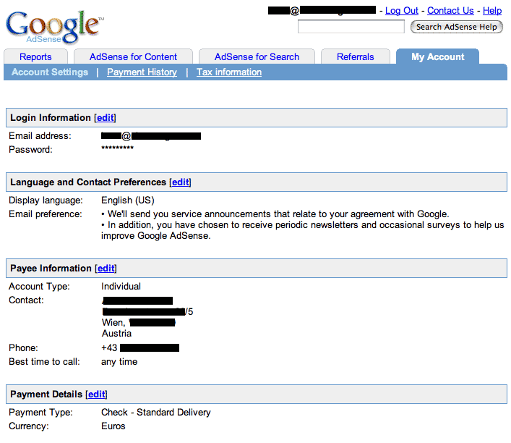511x443 pixels.
Task: Click the 'any time' call value
Action: (x=119, y=362)
